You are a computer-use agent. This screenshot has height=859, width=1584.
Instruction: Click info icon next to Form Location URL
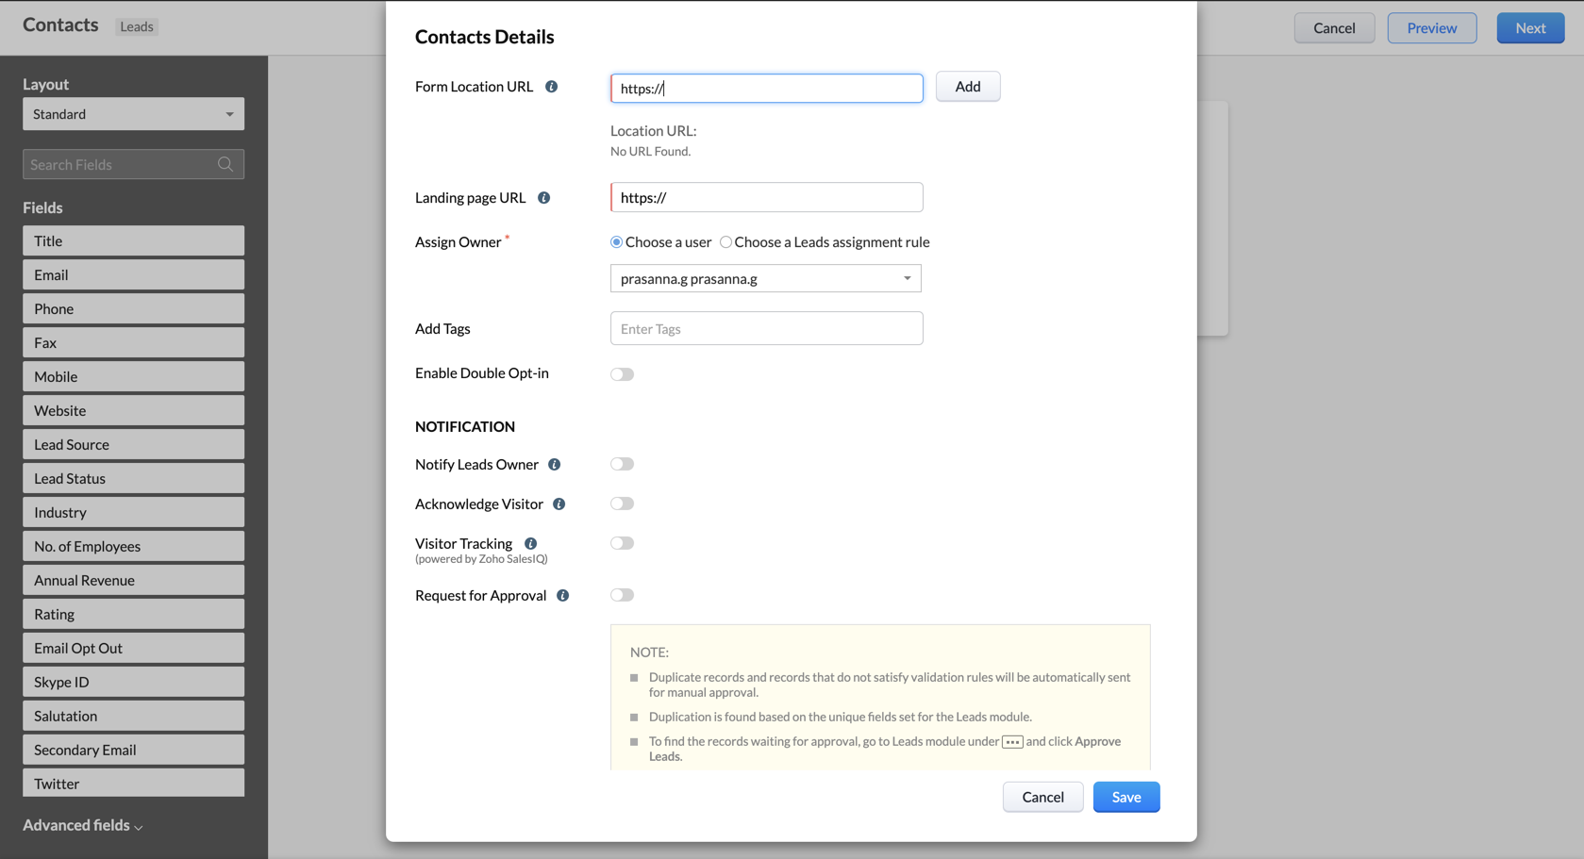[552, 87]
